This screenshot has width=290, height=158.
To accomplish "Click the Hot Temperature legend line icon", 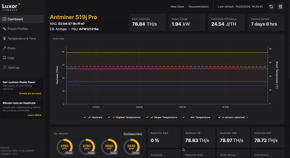I will point(188,117).
